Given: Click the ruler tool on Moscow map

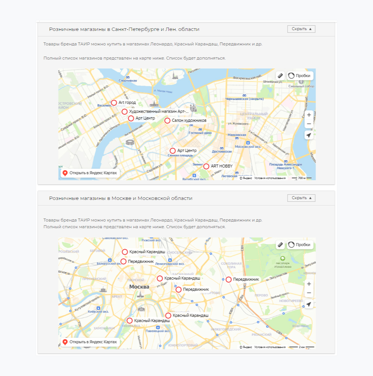Looking at the screenshot, I should pyautogui.click(x=280, y=245).
